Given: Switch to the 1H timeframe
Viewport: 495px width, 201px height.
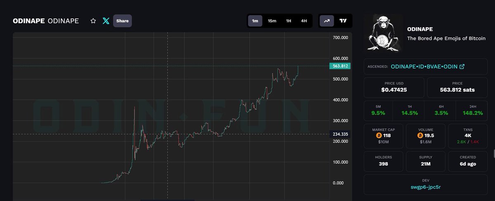Looking at the screenshot, I should click(289, 21).
